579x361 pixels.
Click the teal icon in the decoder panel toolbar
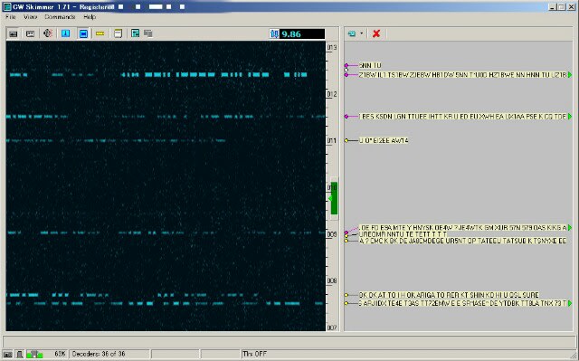click(352, 33)
